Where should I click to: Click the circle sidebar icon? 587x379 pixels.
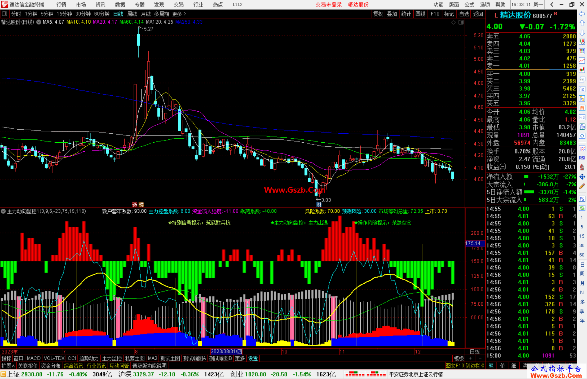[582, 136]
